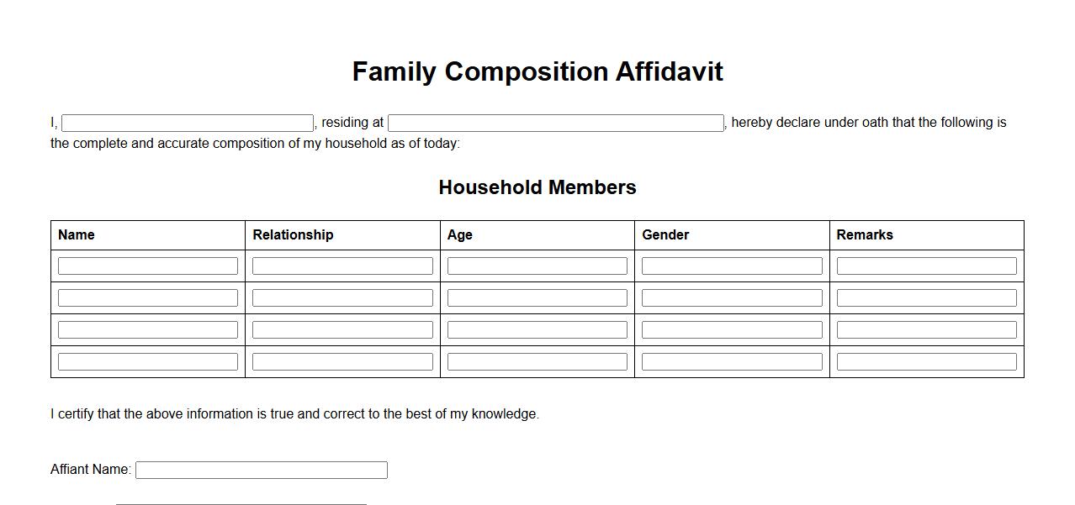
Task: Click first row Age field
Action: coord(537,266)
